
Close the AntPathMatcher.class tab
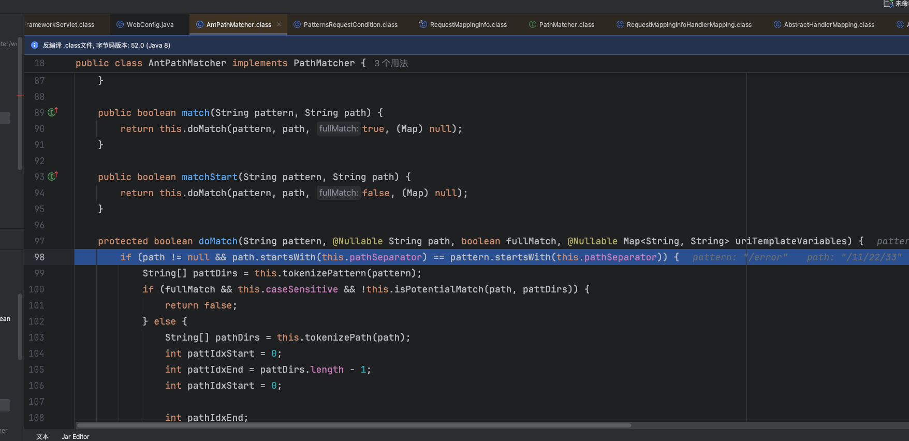point(279,24)
